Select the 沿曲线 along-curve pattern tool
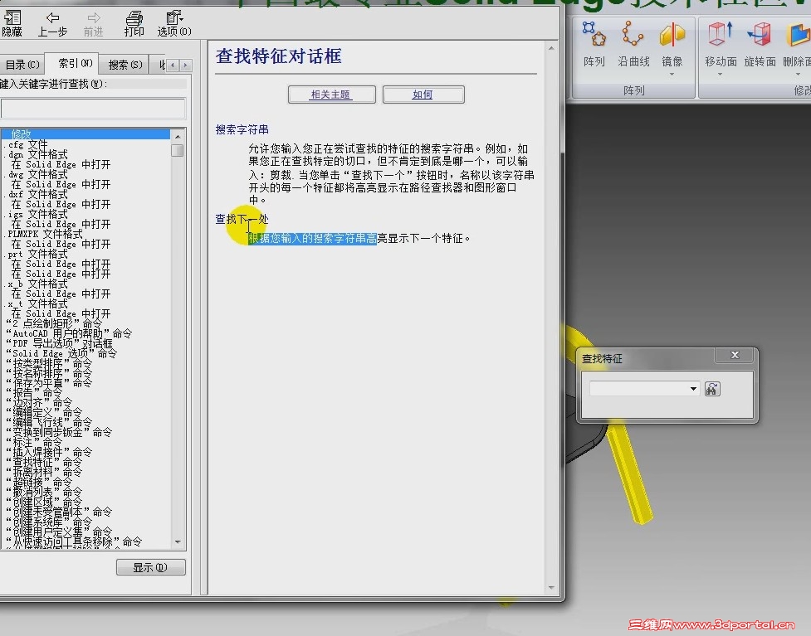The height and width of the screenshot is (636, 811). click(x=633, y=44)
